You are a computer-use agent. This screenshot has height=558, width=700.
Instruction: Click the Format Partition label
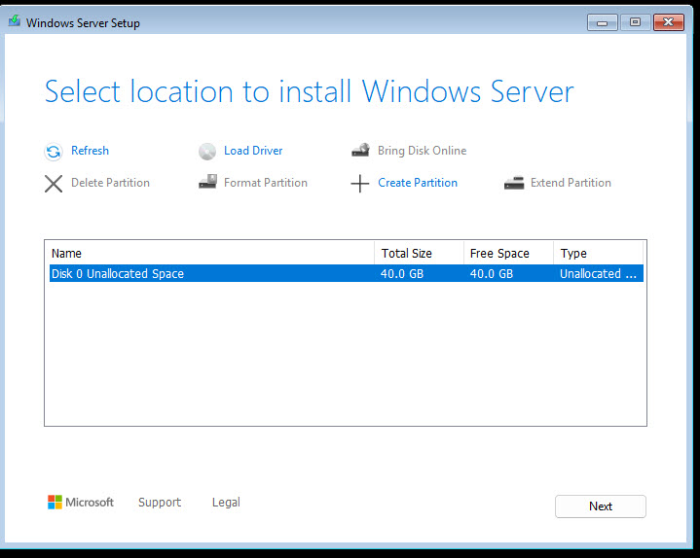click(266, 183)
